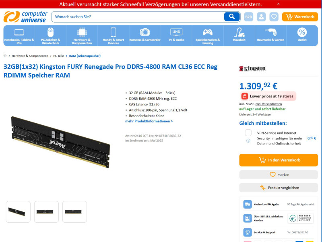Close the red snowfall delay banner

point(278,4)
